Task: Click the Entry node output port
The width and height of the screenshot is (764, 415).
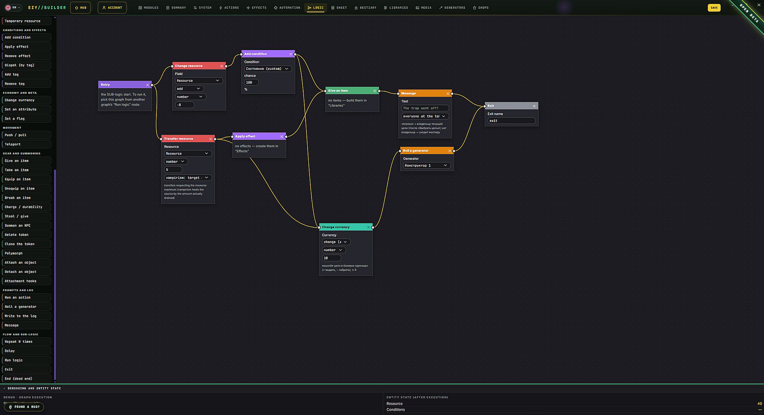Action: [152, 85]
